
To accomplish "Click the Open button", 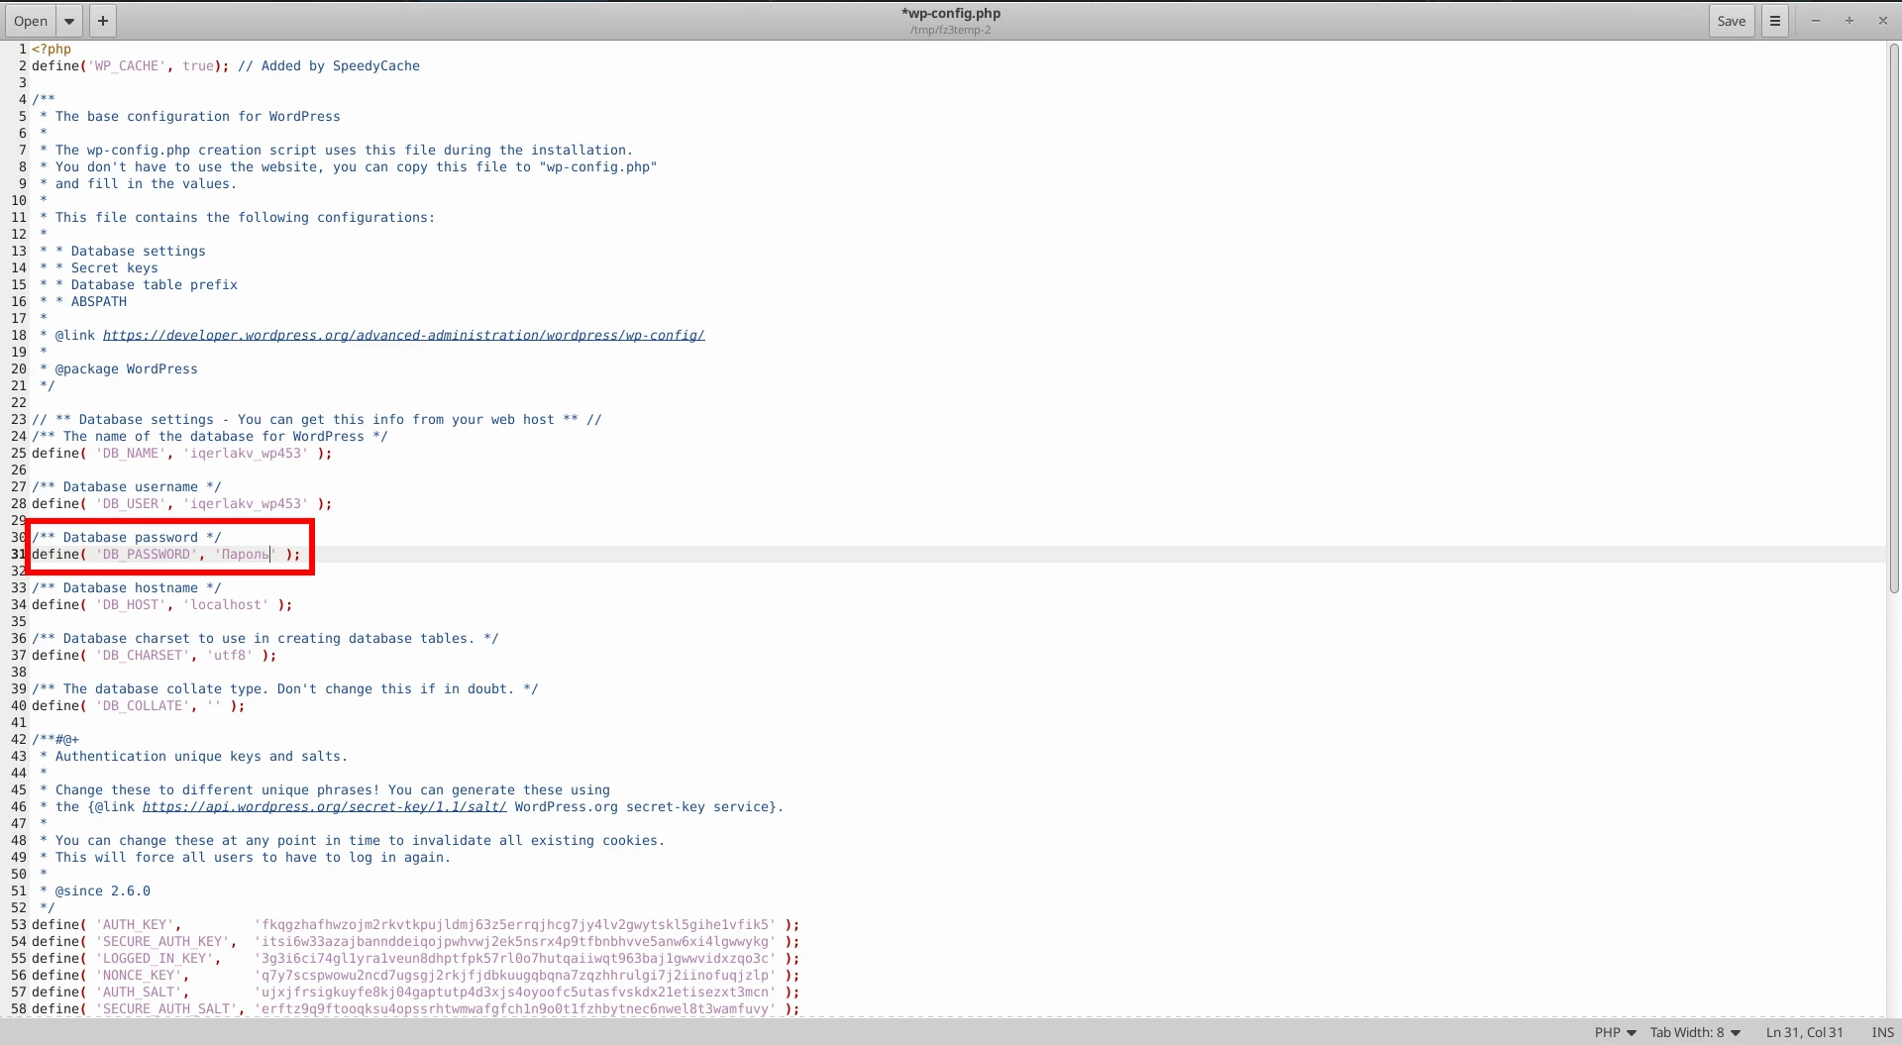I will pyautogui.click(x=31, y=21).
